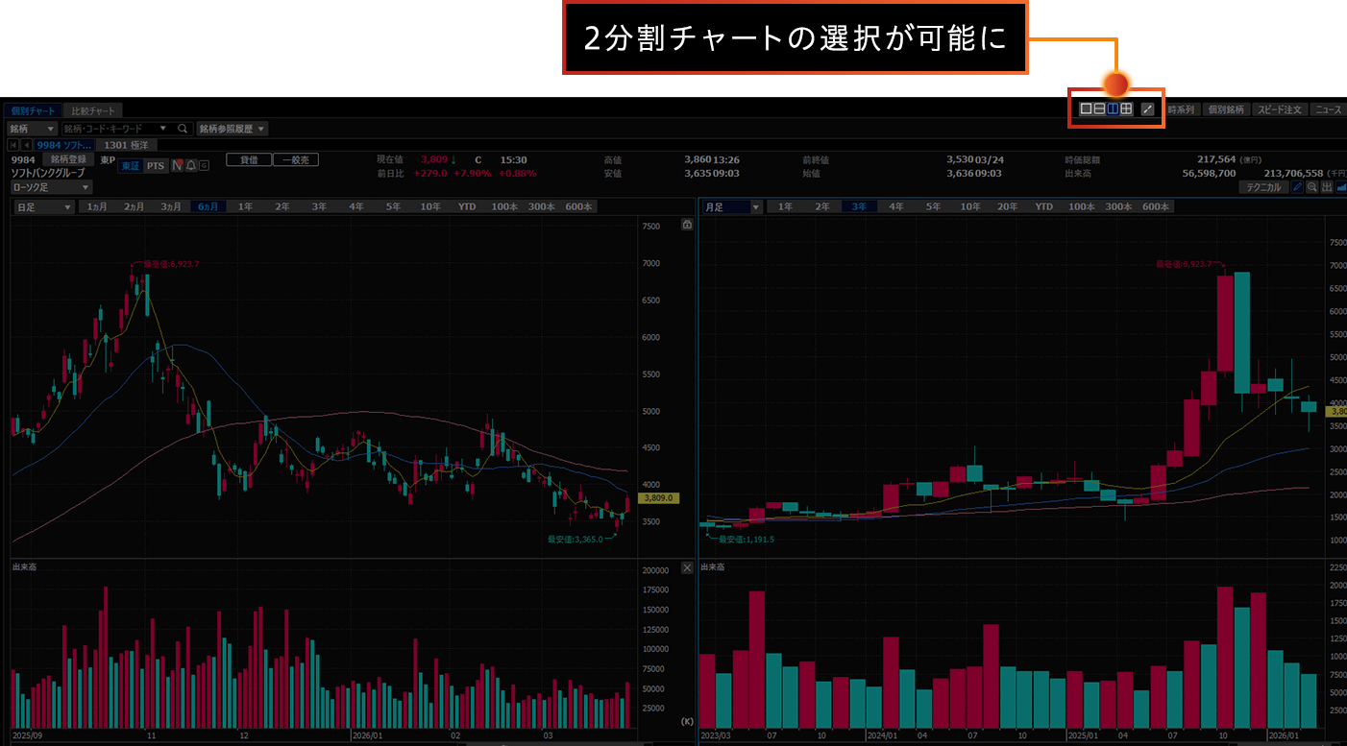This screenshot has width=1347, height=746.
Task: Click the lock icon on left price axis
Action: 687,226
